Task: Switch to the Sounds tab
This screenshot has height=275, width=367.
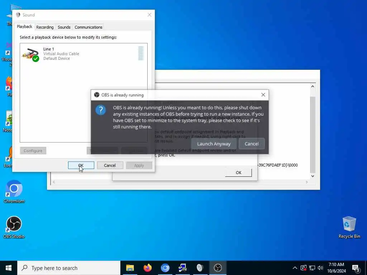Action: click(64, 27)
